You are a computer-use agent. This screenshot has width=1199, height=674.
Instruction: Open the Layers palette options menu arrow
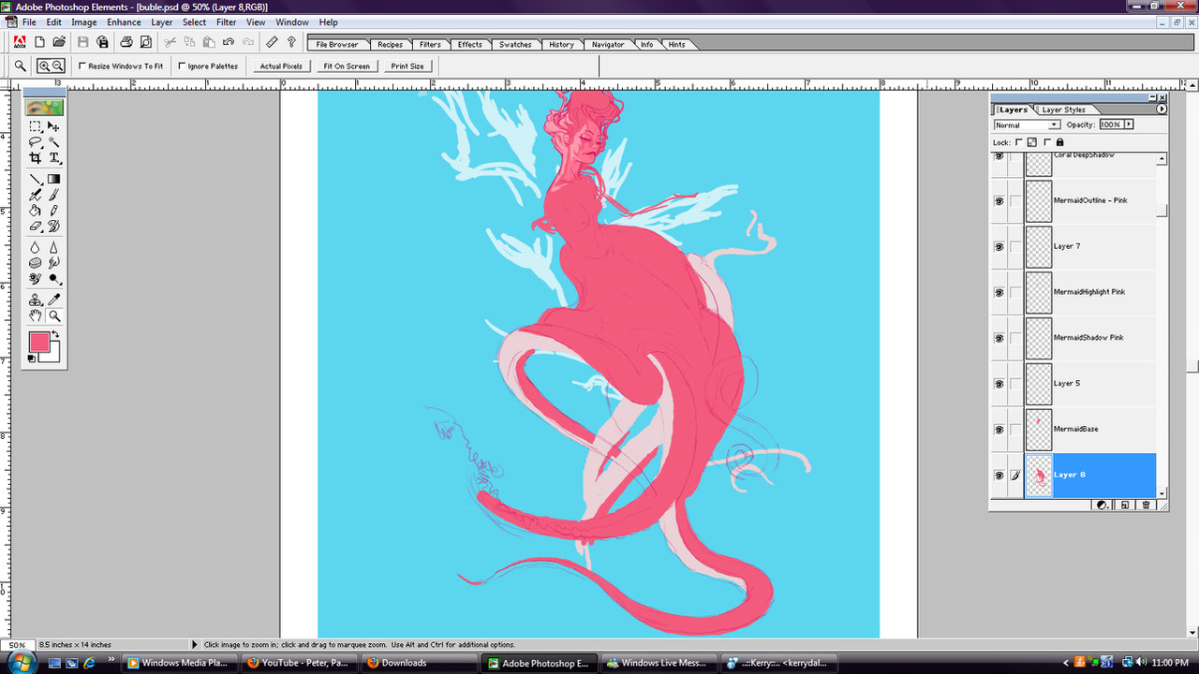[x=1162, y=110]
